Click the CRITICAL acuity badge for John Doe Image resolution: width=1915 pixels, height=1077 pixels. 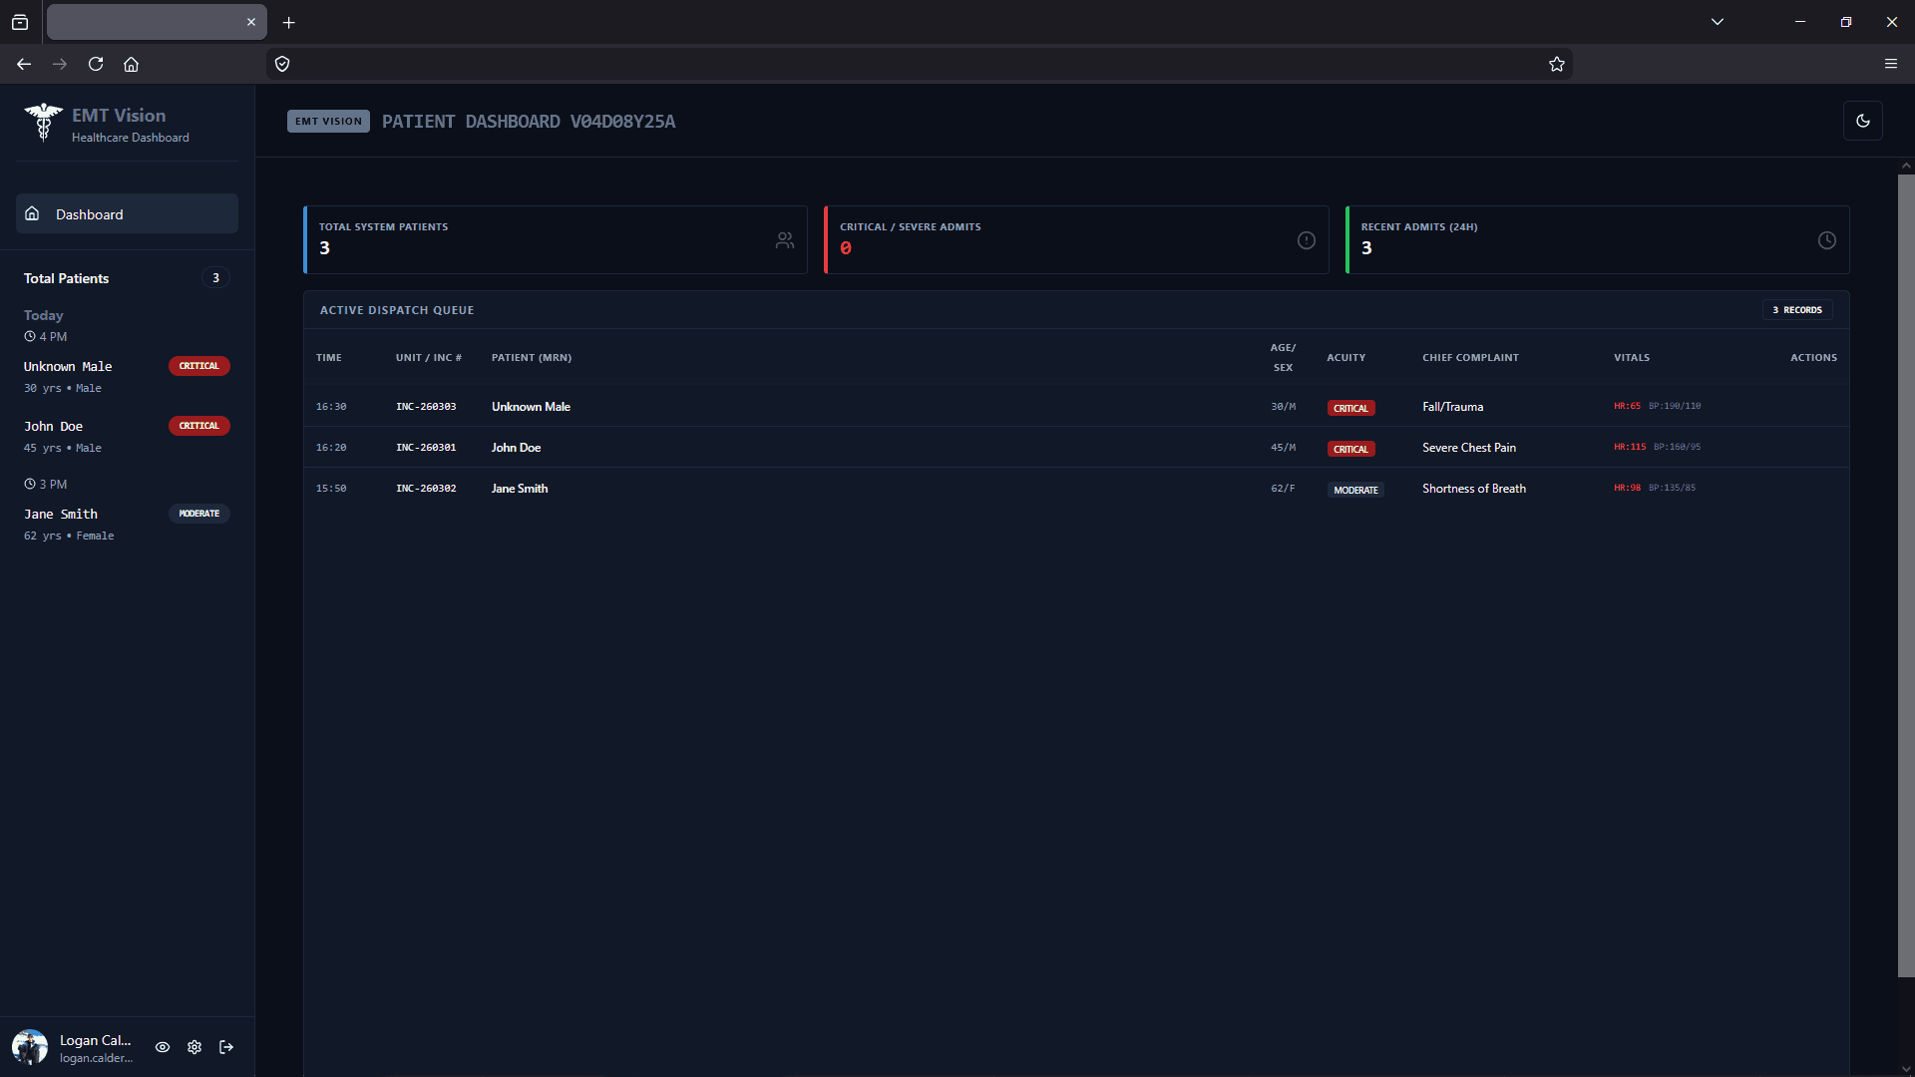[1350, 448]
